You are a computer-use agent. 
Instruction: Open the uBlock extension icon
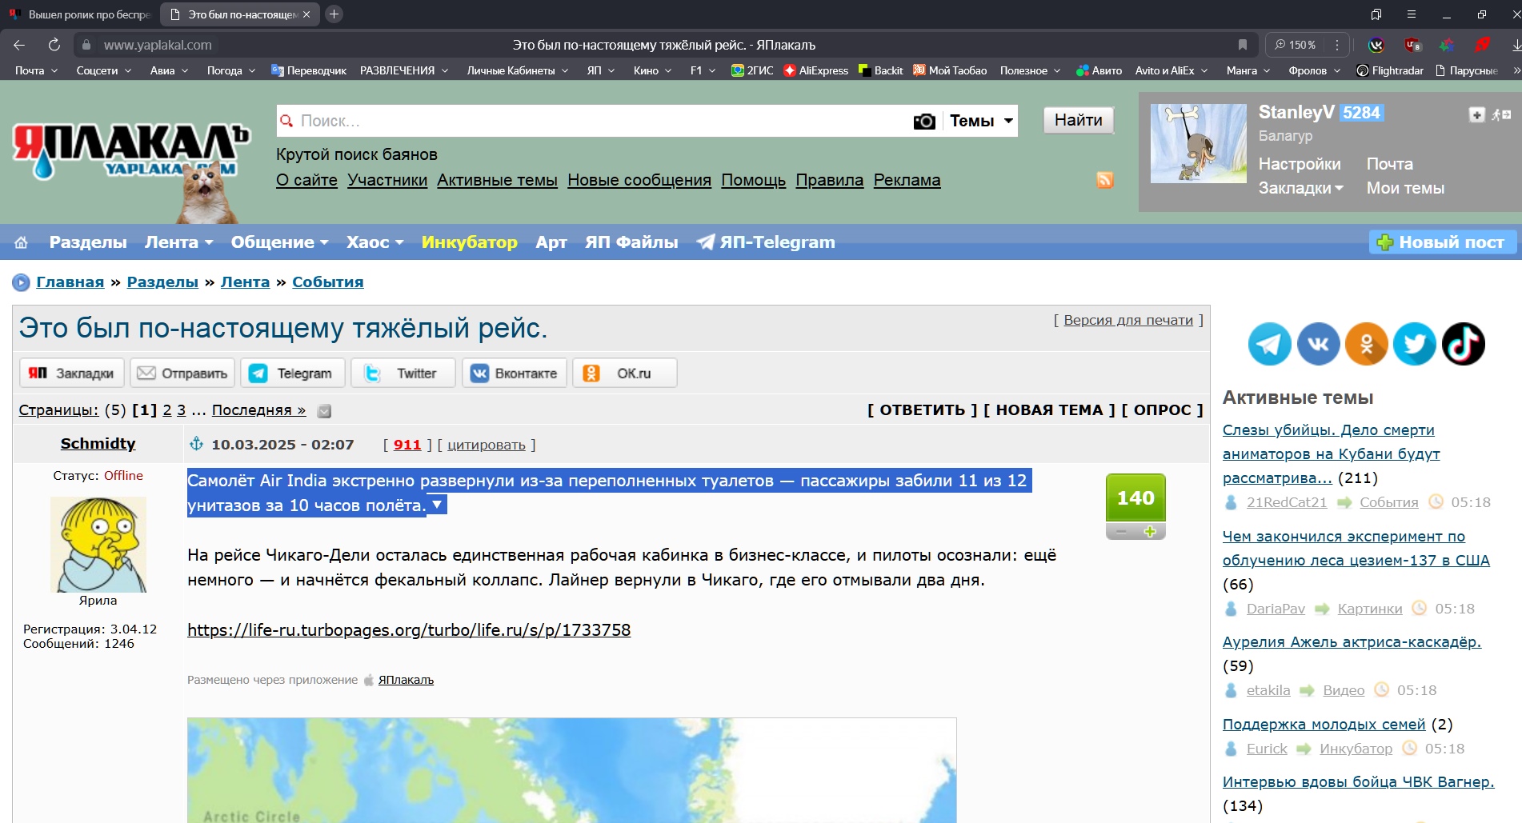click(x=1412, y=45)
